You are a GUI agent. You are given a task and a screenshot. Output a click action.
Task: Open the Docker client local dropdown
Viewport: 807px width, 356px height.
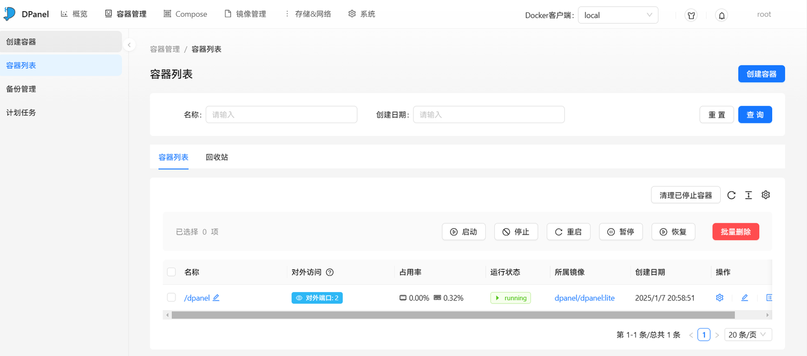pos(618,15)
